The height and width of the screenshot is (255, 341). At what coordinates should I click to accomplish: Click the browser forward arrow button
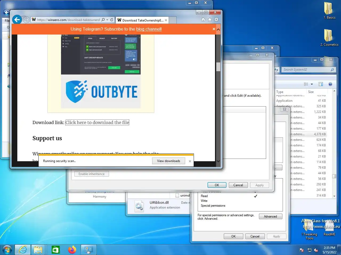26,20
